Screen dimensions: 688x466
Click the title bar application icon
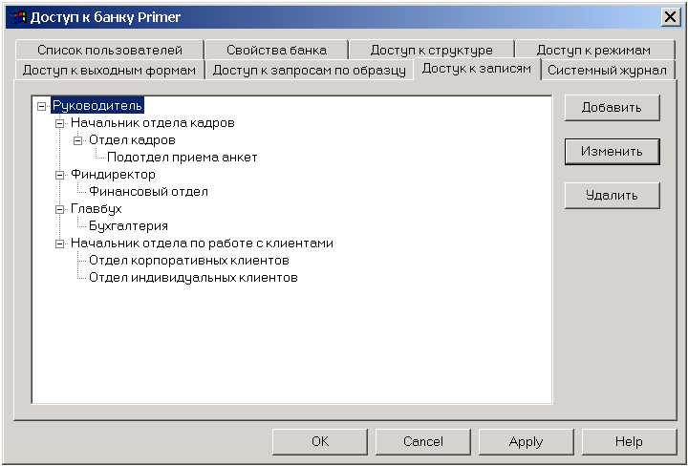(x=18, y=17)
